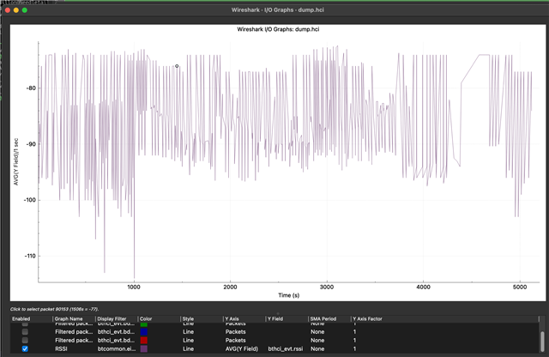Open Line style in blue swatch row

[x=189, y=331]
